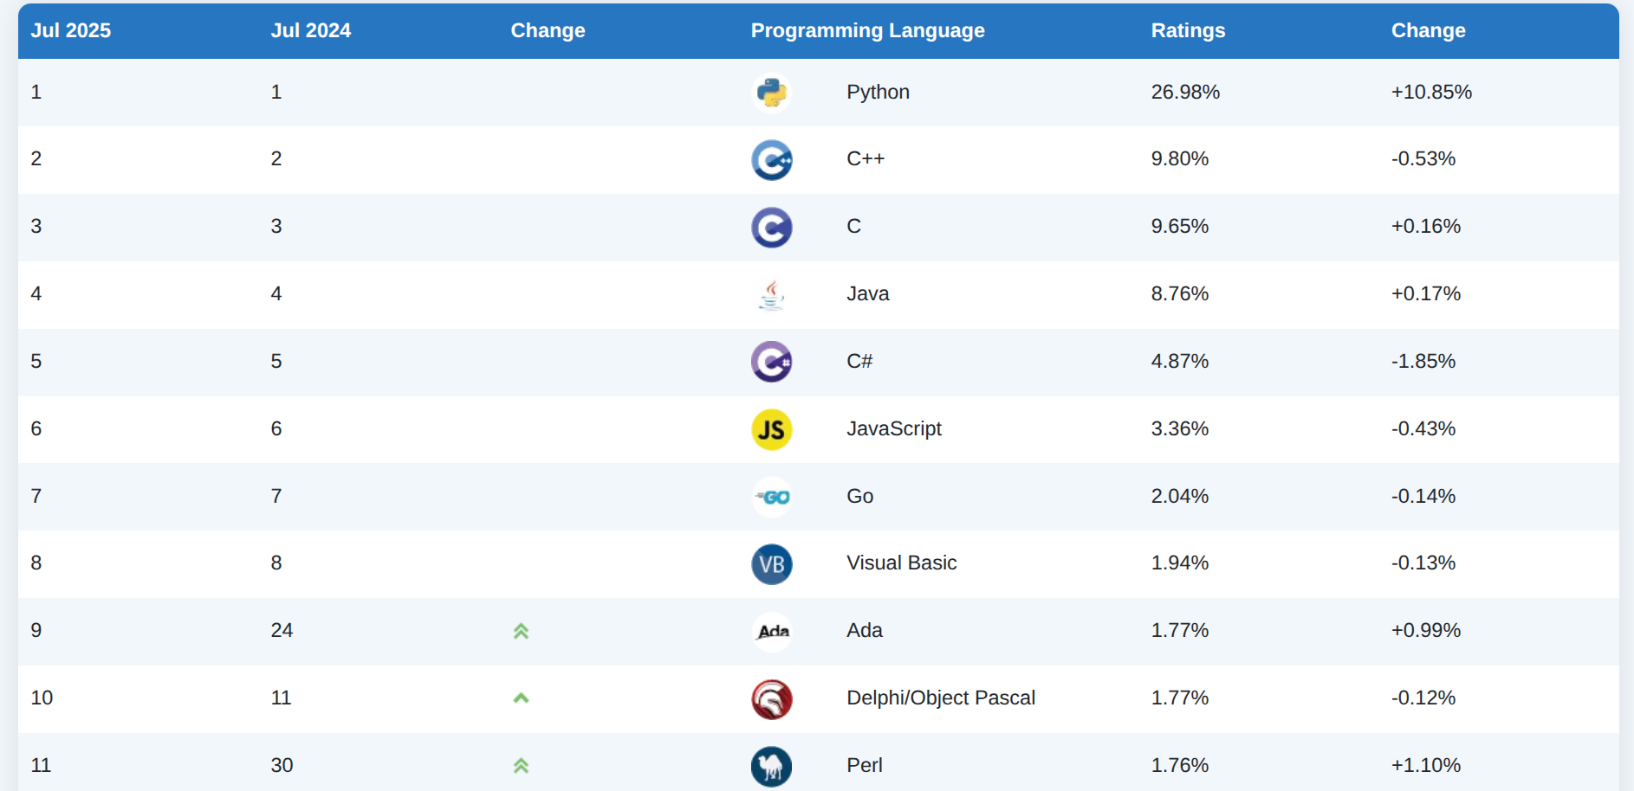Click the 9.65% rating value
This screenshot has width=1634, height=791.
(1179, 226)
